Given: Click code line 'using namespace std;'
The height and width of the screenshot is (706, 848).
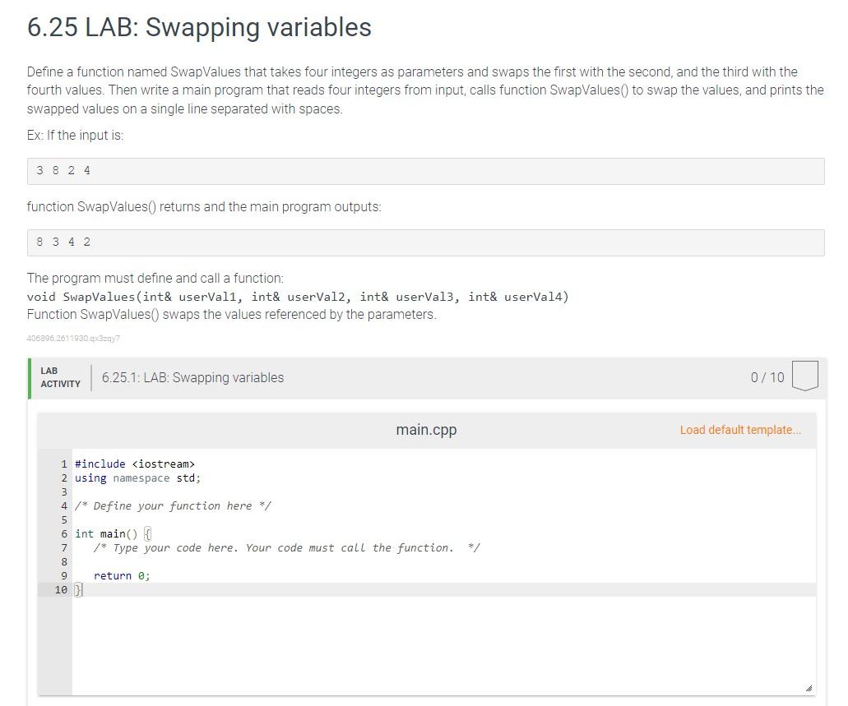Looking at the screenshot, I should [x=137, y=478].
